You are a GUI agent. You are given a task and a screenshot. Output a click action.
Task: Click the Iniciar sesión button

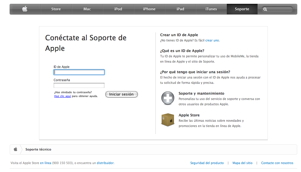121,94
